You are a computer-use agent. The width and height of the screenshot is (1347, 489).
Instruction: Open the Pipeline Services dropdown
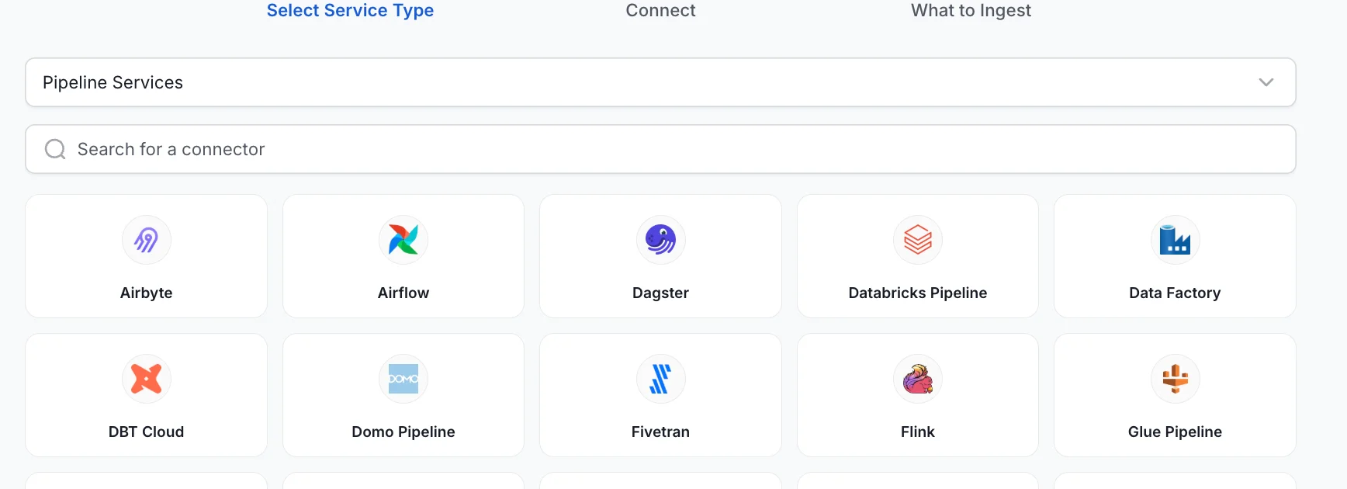[660, 82]
